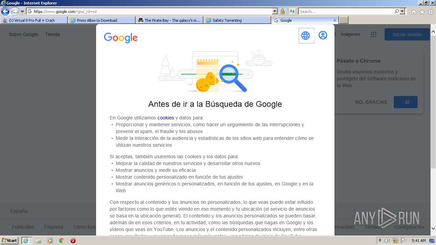The width and height of the screenshot is (436, 245).
Task: Click the 5:41 AM system clock
Action: coord(419,241)
